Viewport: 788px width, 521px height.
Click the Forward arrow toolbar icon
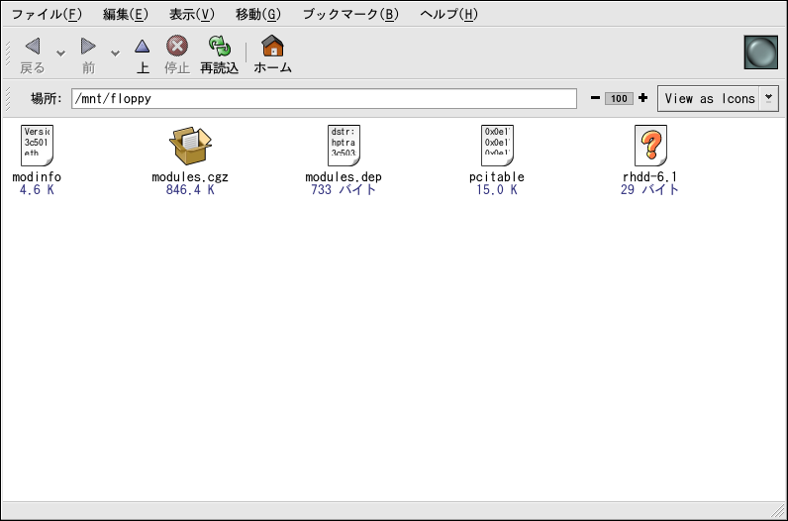pos(88,47)
